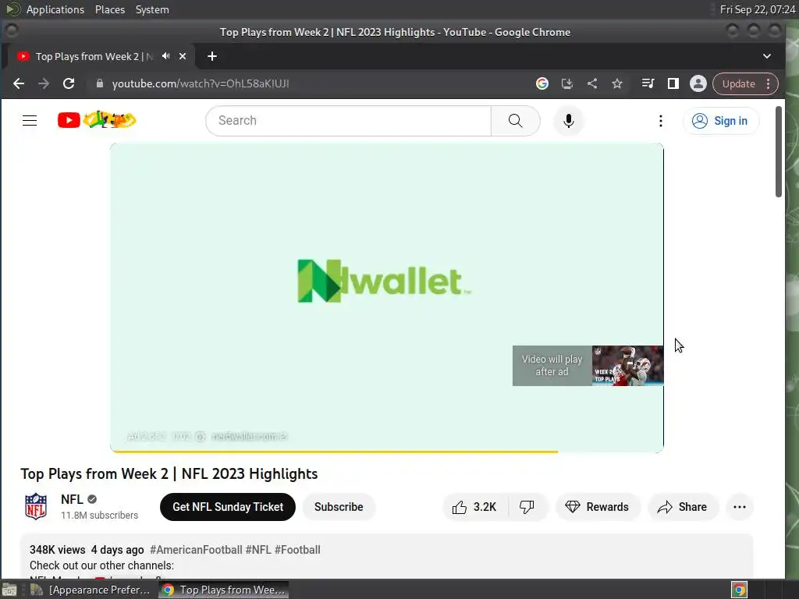Open the System menu

click(x=152, y=9)
